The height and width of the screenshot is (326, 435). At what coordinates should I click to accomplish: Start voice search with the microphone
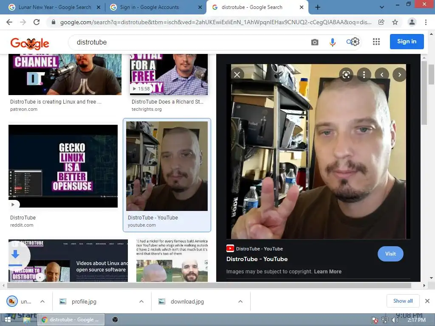[x=332, y=42]
